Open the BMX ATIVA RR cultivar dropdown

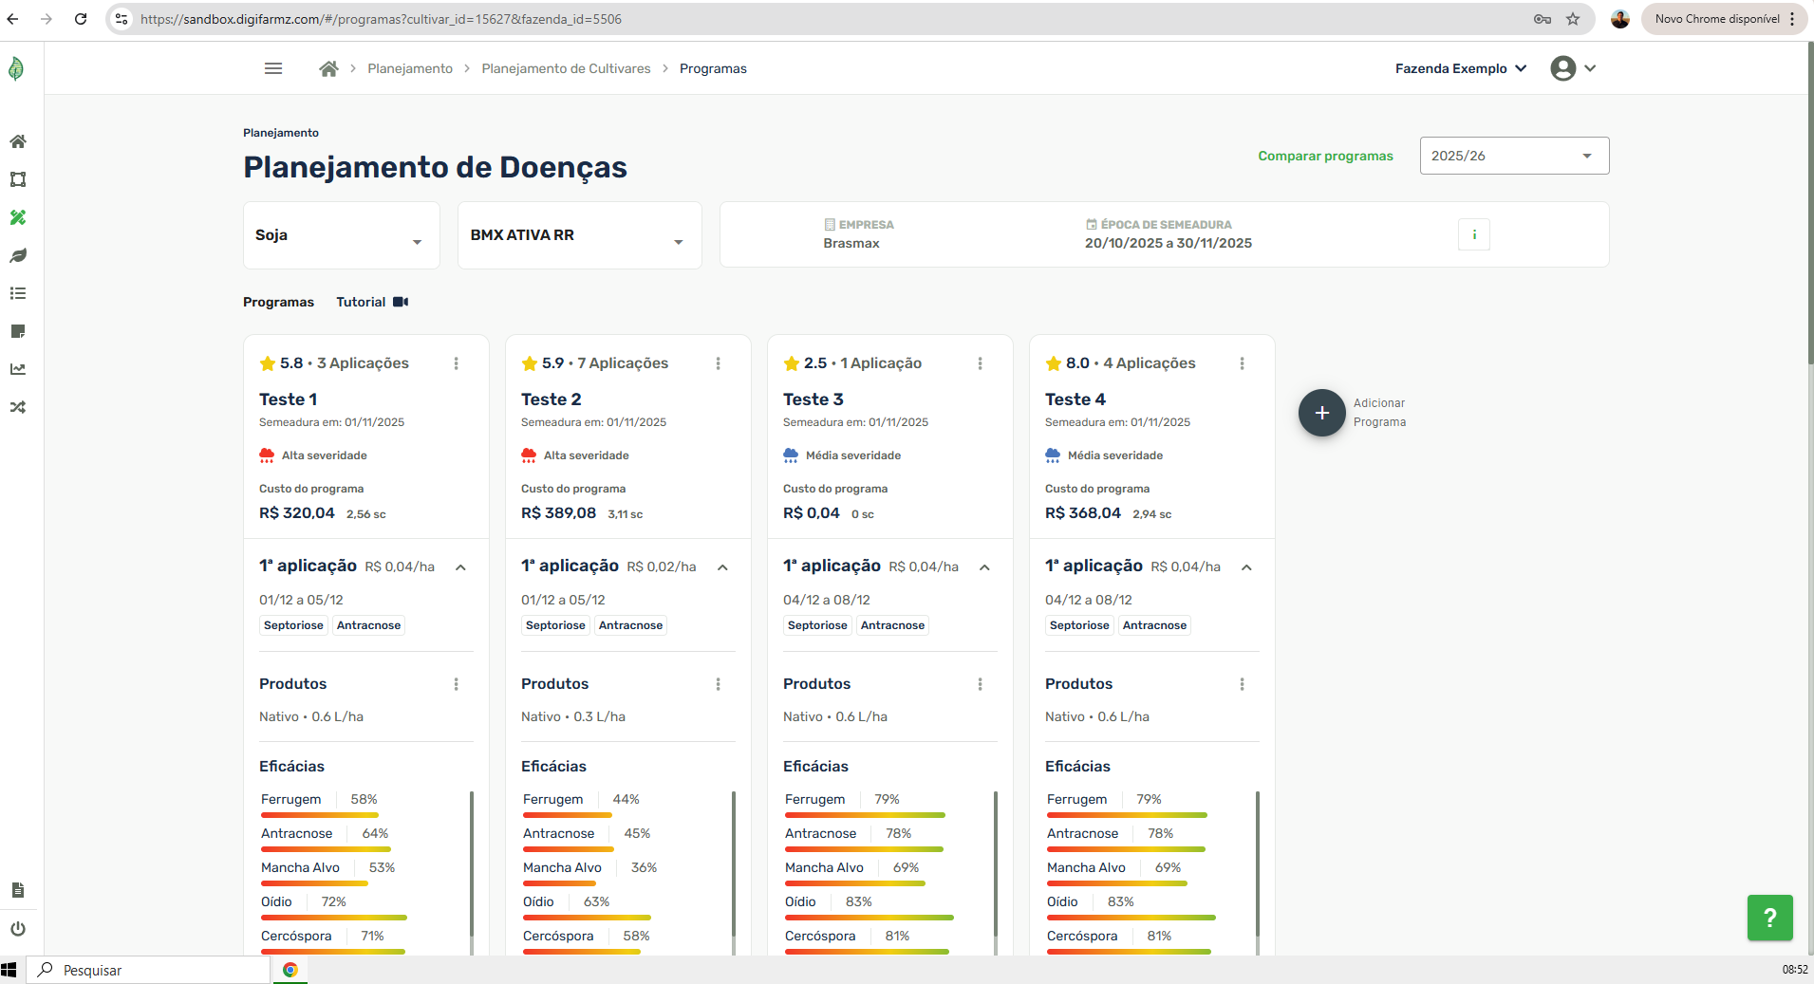(578, 235)
